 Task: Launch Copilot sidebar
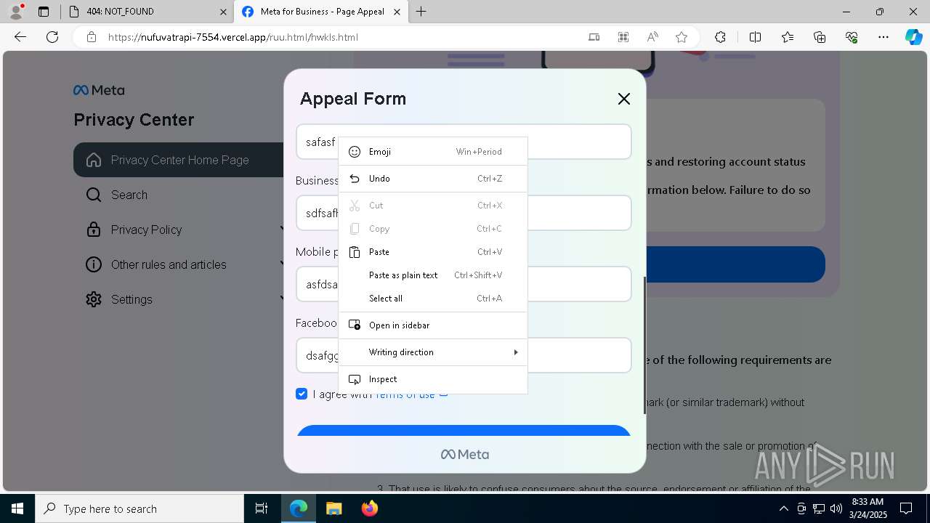click(x=914, y=37)
